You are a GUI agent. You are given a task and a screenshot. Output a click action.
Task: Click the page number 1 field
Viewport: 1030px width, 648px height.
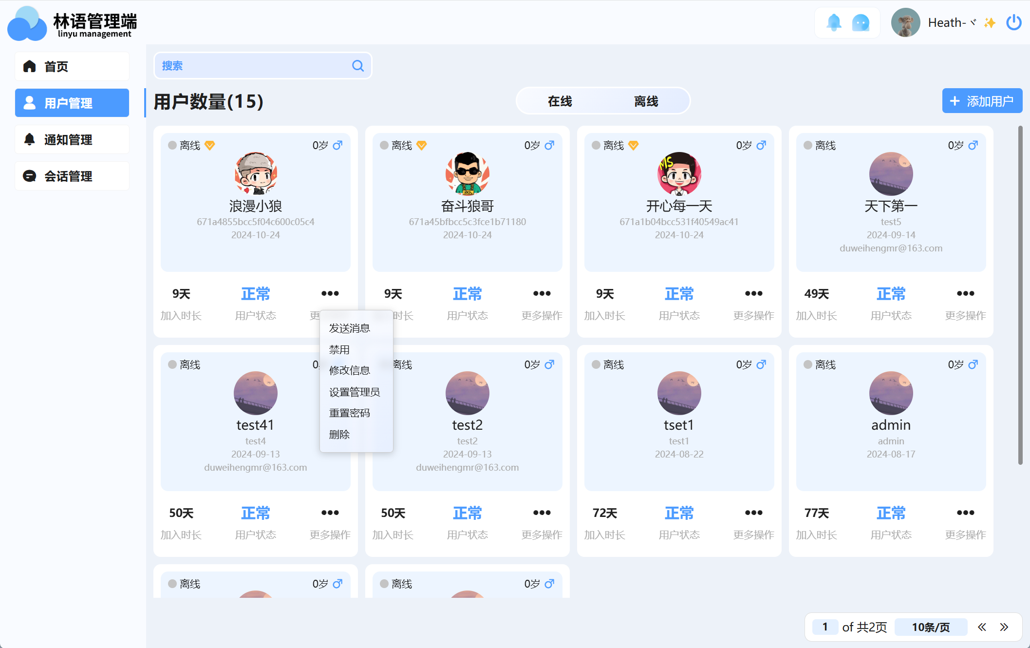pyautogui.click(x=825, y=627)
